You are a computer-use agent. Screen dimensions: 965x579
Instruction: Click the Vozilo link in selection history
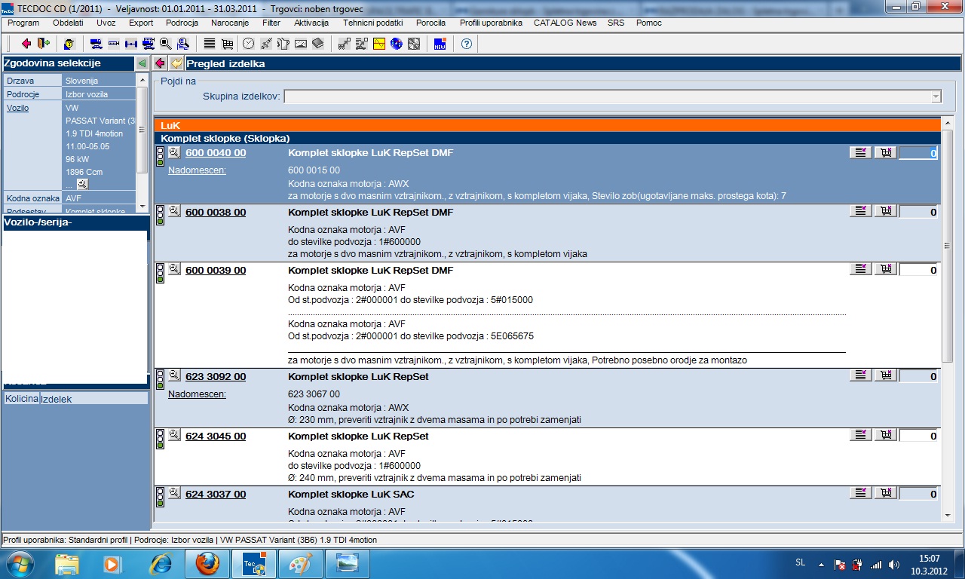(17, 108)
